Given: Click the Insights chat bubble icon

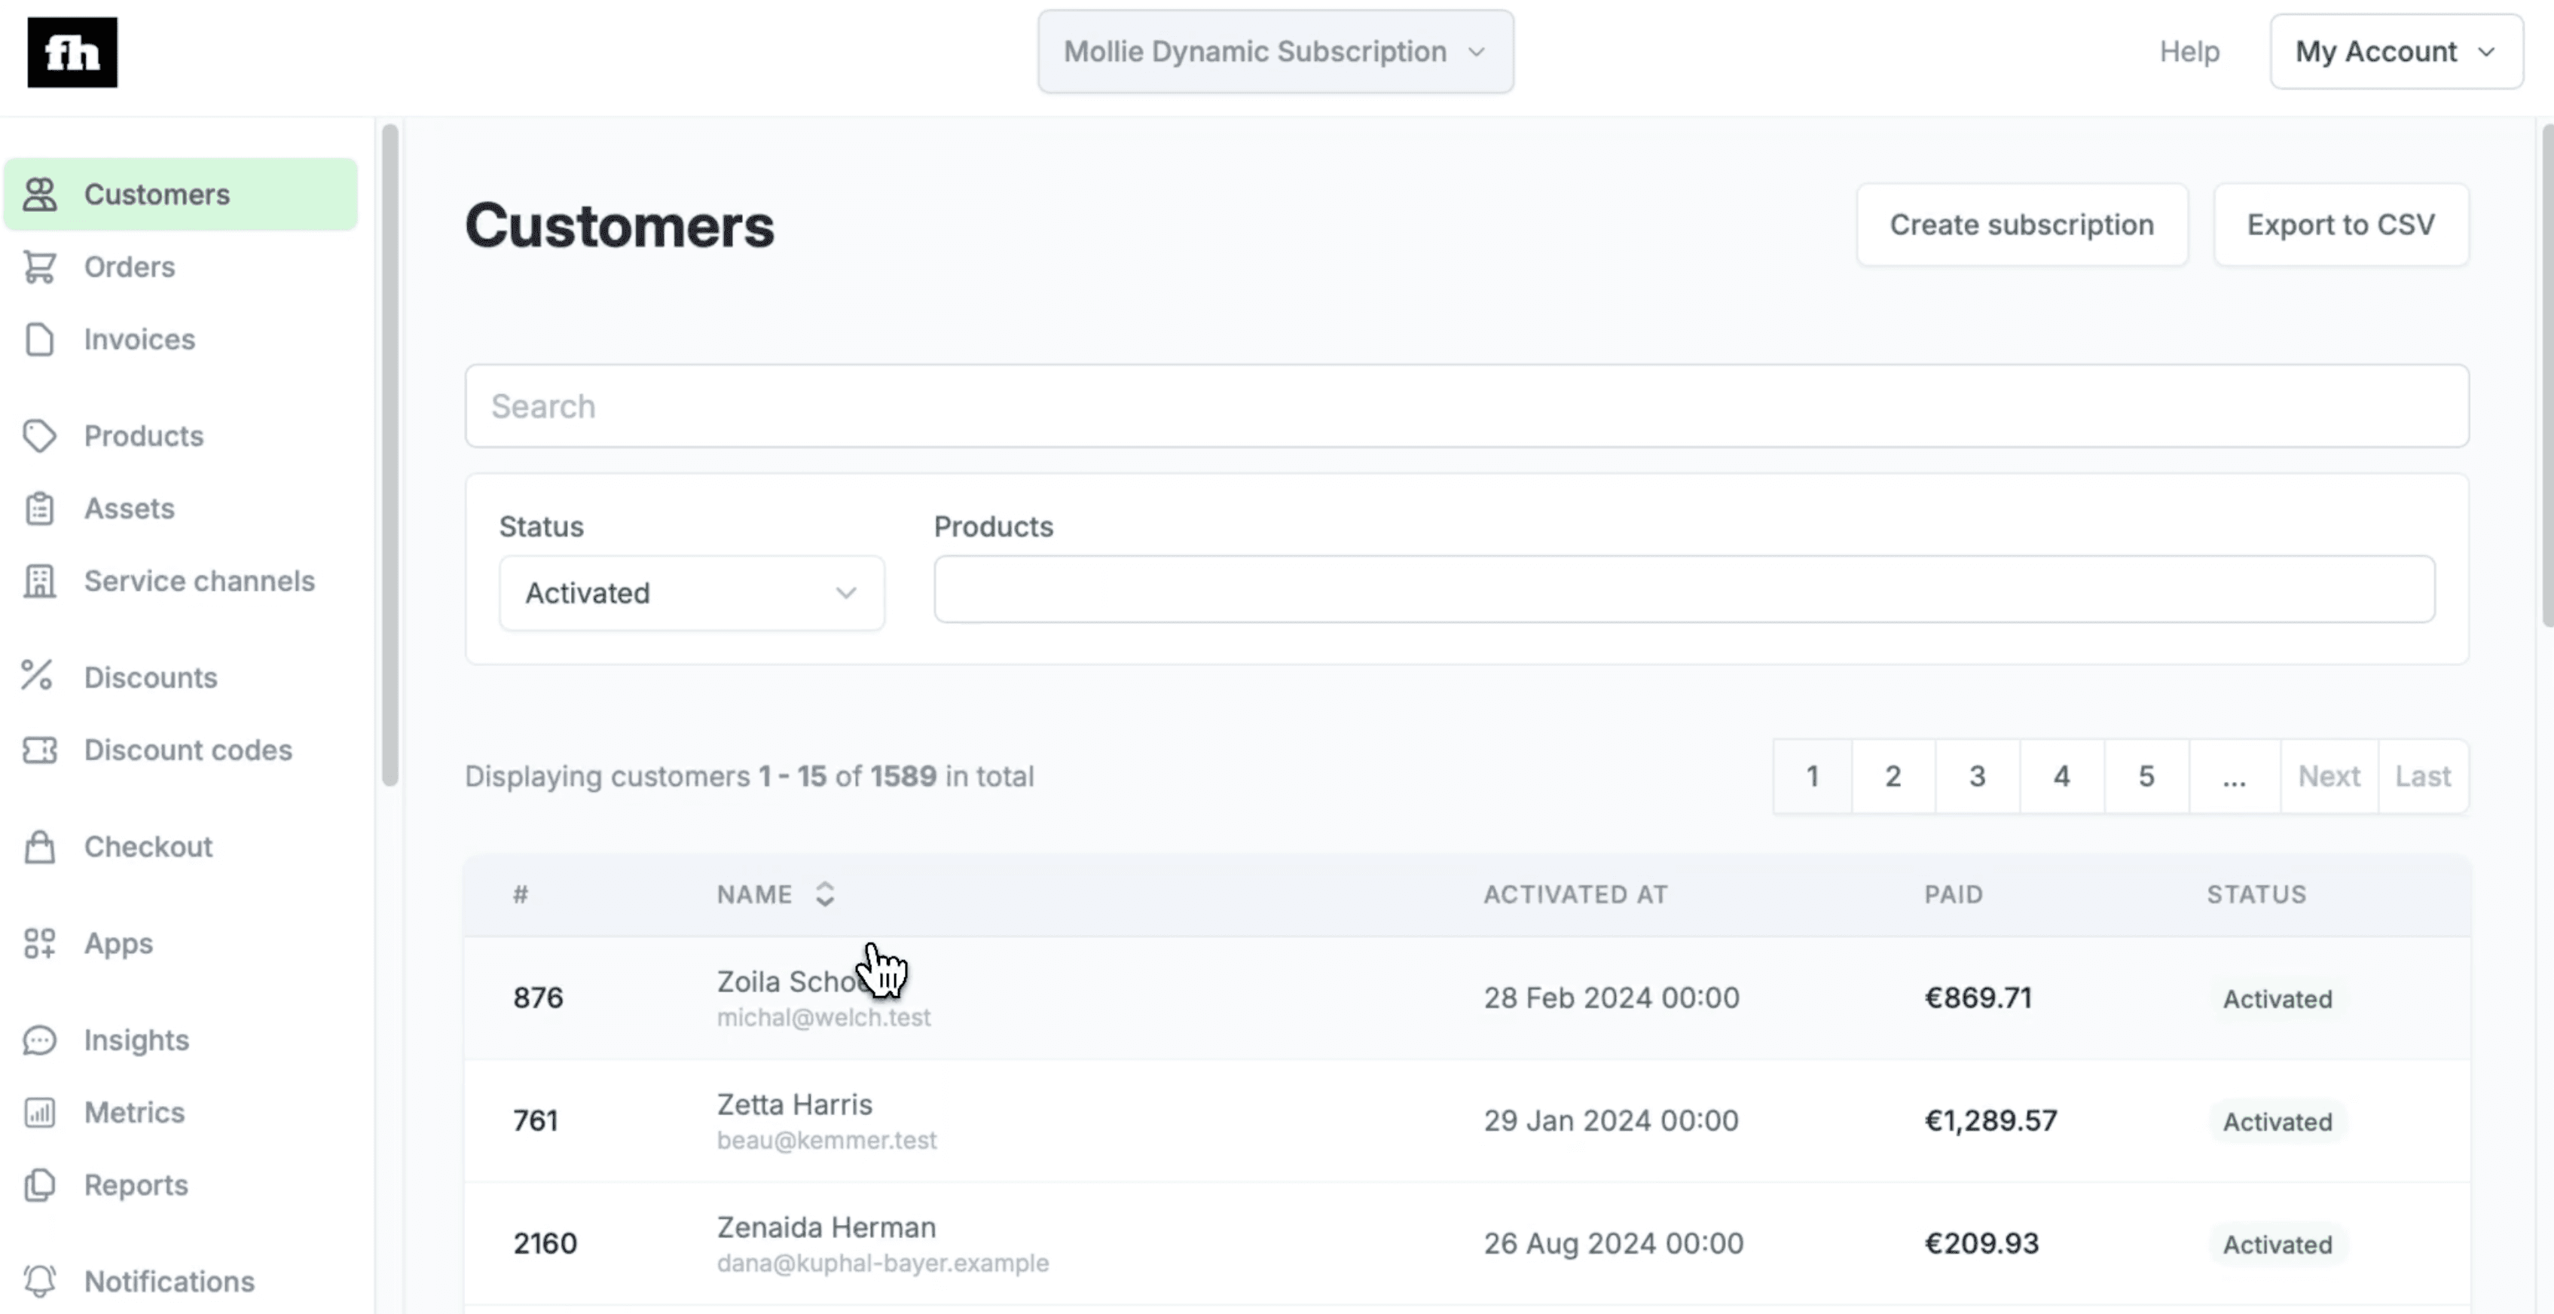Looking at the screenshot, I should click(40, 1039).
